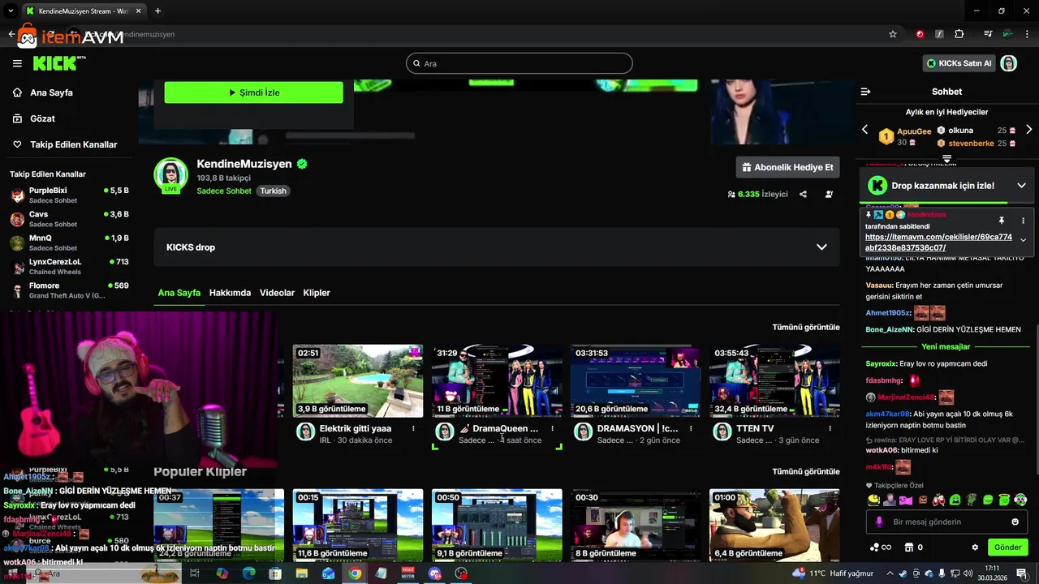Click KICKs Satın Al button
Screen dimensions: 1039x584
[959, 63]
